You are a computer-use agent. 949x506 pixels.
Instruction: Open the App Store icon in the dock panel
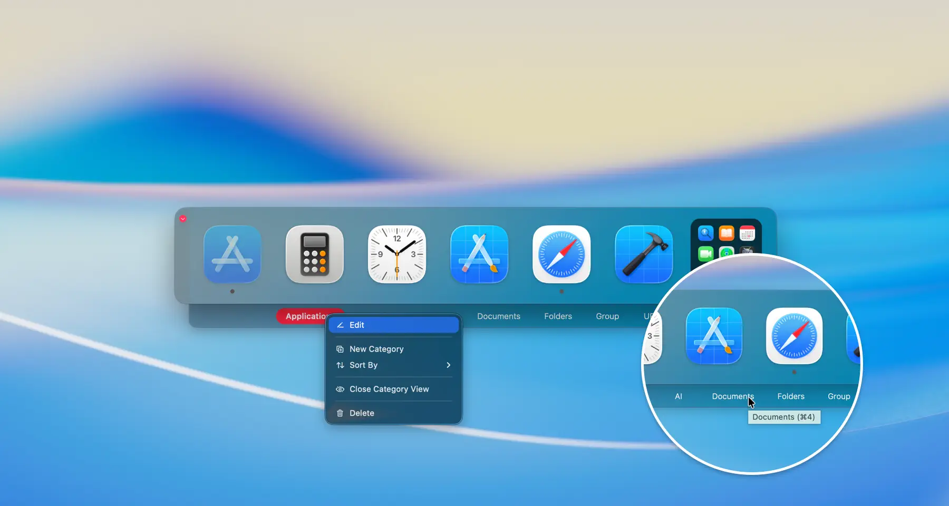coord(233,255)
